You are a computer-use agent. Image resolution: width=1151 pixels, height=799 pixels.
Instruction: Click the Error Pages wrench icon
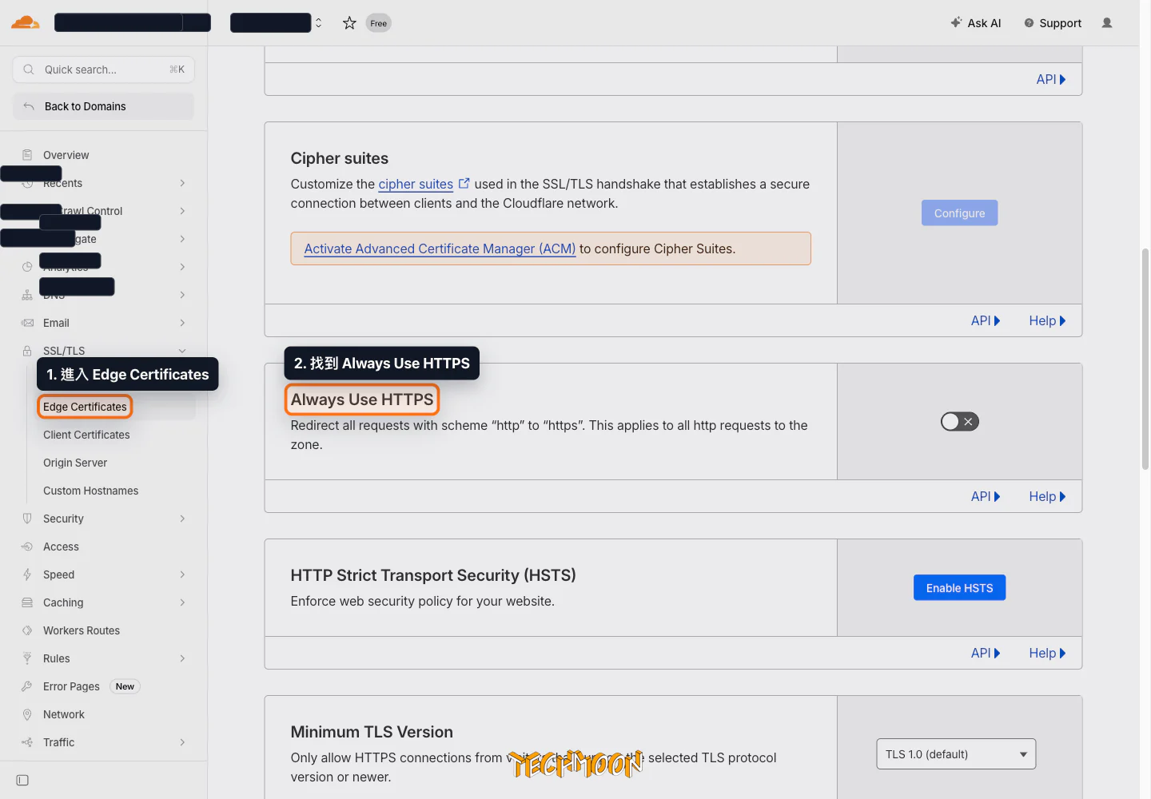27,686
